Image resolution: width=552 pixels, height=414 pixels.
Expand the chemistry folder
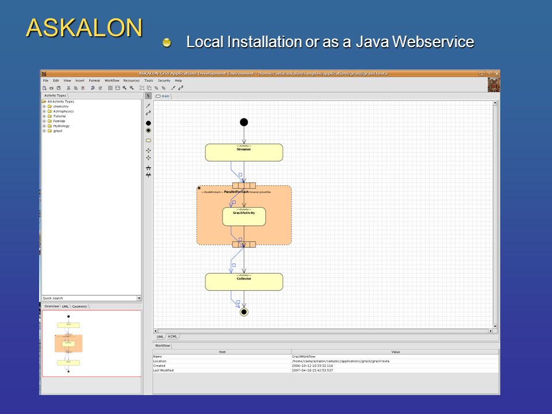(x=44, y=106)
